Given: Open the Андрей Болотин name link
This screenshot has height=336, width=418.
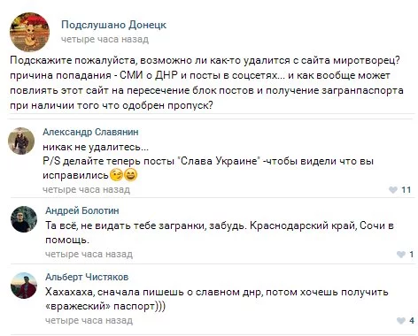Looking at the screenshot, I should pos(82,210).
